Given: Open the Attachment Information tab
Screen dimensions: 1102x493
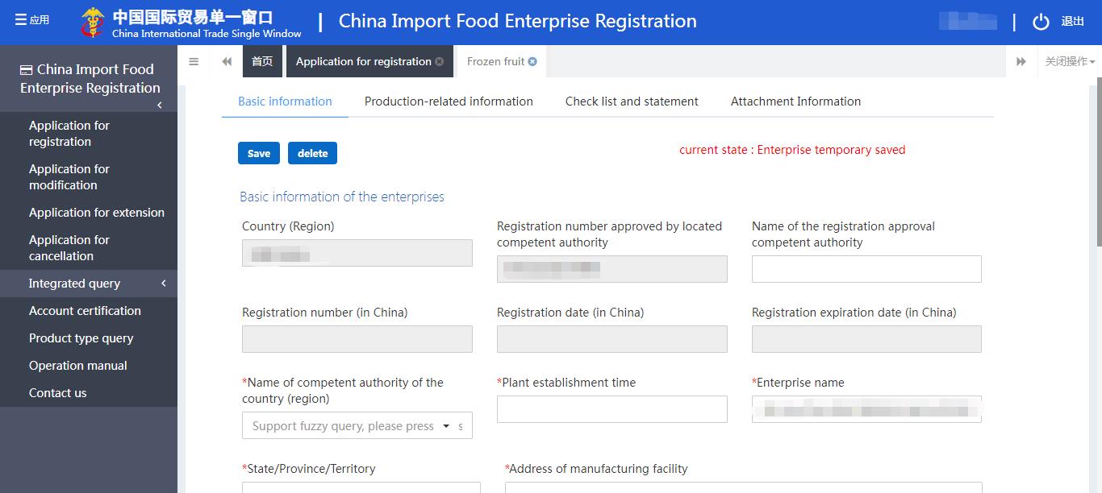Looking at the screenshot, I should click(795, 101).
